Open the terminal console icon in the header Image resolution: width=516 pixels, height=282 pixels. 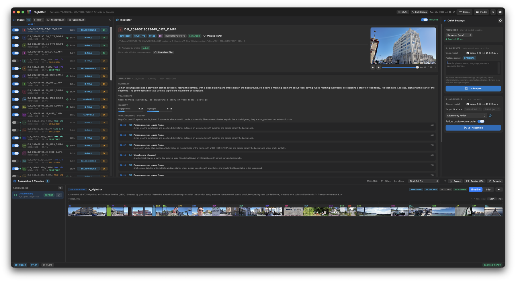500,12
